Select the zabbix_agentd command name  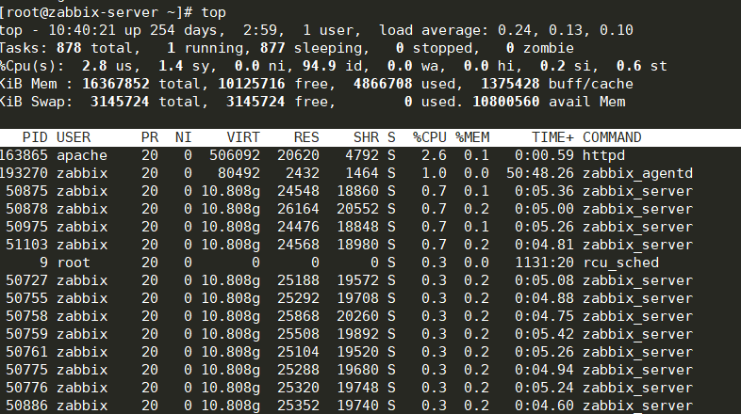(637, 173)
